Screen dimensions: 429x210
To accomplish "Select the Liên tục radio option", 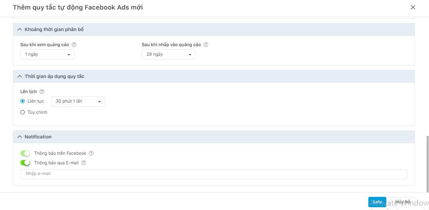I will point(22,101).
